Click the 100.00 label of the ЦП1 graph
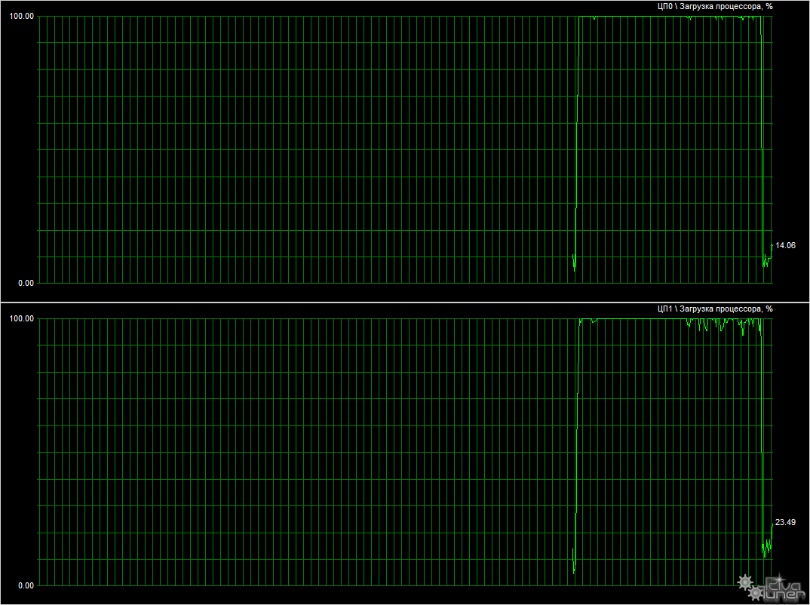Viewport: 810px width, 605px height. 22,318
